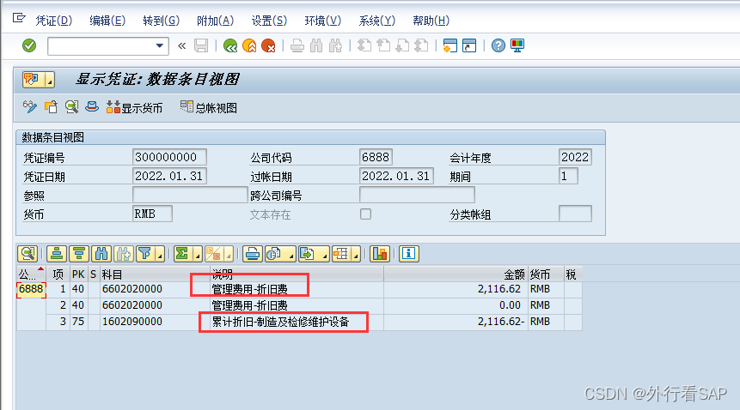Click the Display Another Document icon

pos(51,107)
